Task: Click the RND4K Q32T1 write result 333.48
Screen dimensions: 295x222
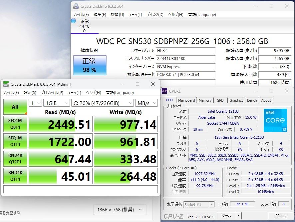Action: tap(126, 159)
